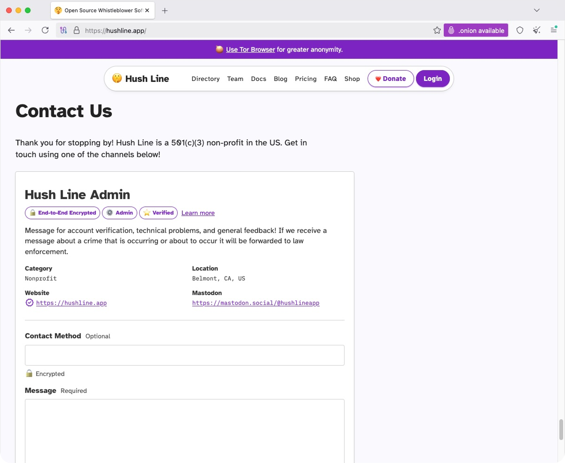Reload the page with the refresh icon
Screen dimensions: 565x463
tap(45, 30)
